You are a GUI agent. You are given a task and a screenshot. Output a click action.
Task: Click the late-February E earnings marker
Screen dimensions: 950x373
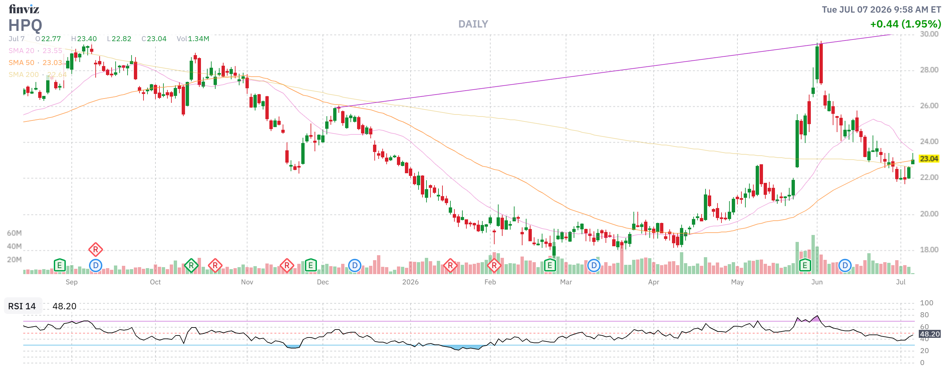pyautogui.click(x=549, y=265)
